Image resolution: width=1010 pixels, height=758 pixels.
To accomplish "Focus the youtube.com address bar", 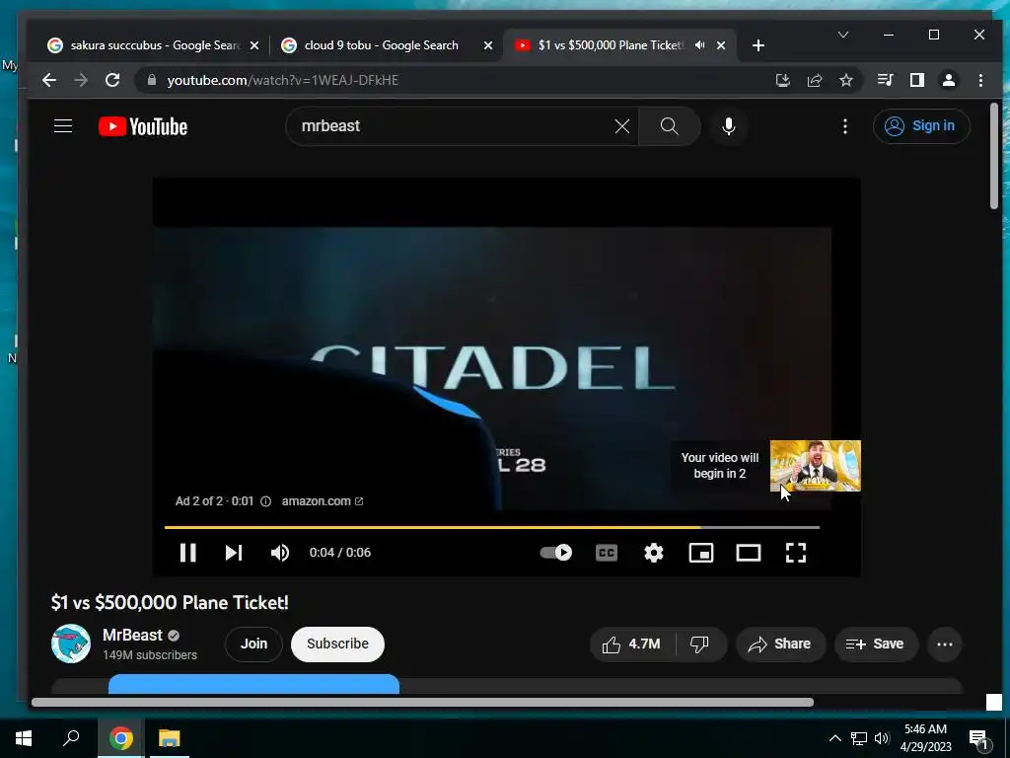I will pyautogui.click(x=451, y=80).
